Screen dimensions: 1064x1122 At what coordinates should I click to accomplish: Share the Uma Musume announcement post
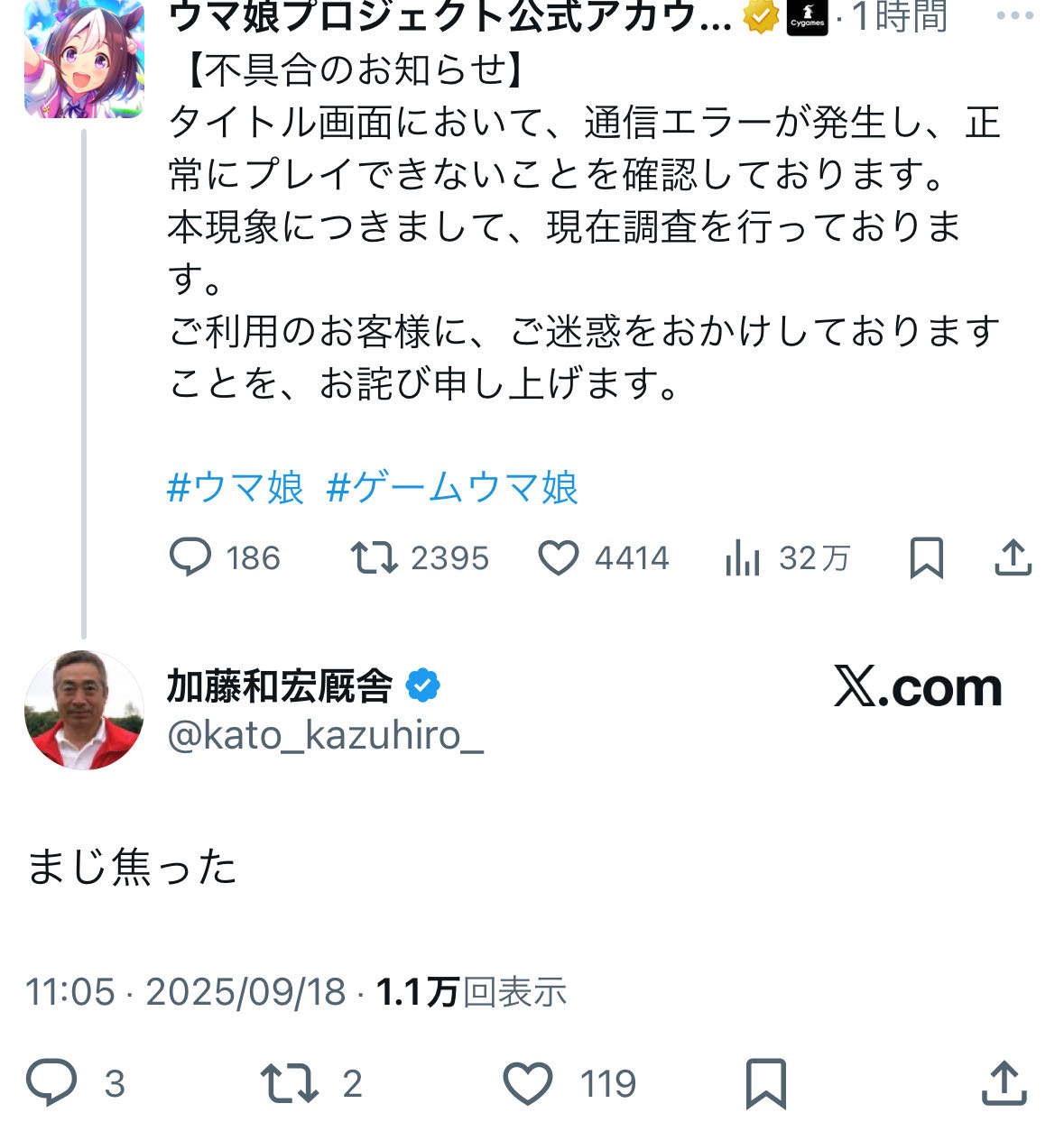coord(1013,557)
